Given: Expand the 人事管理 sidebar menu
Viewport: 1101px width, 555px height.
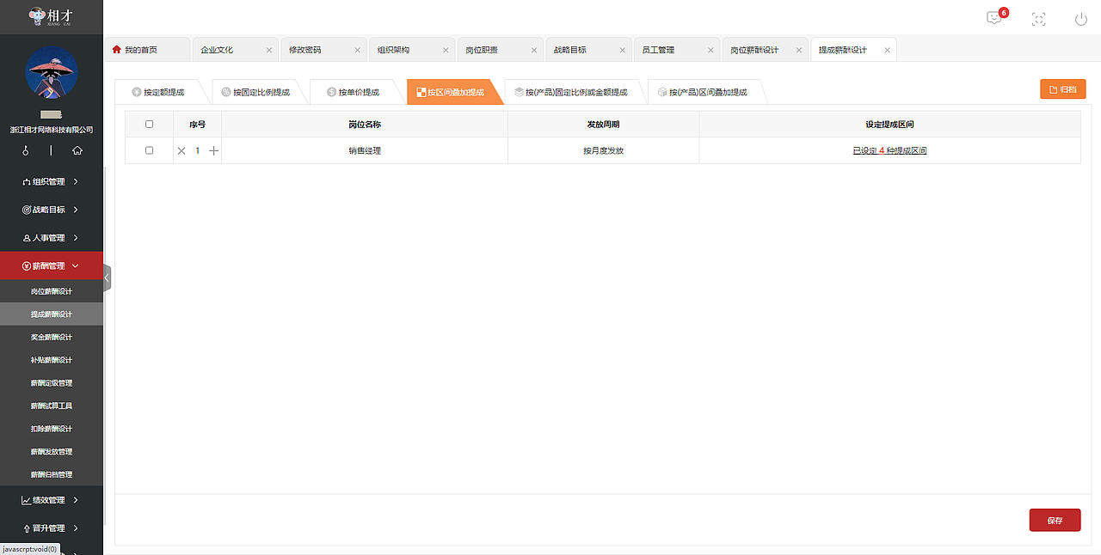Looking at the screenshot, I should click(52, 238).
